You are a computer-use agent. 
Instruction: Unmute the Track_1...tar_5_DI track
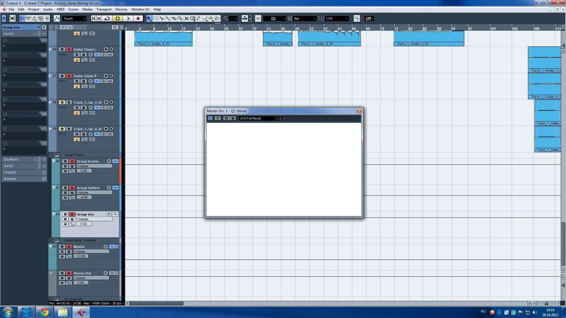62,102
